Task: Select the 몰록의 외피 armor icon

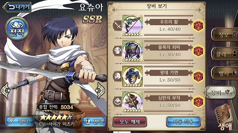Action: coord(132,51)
